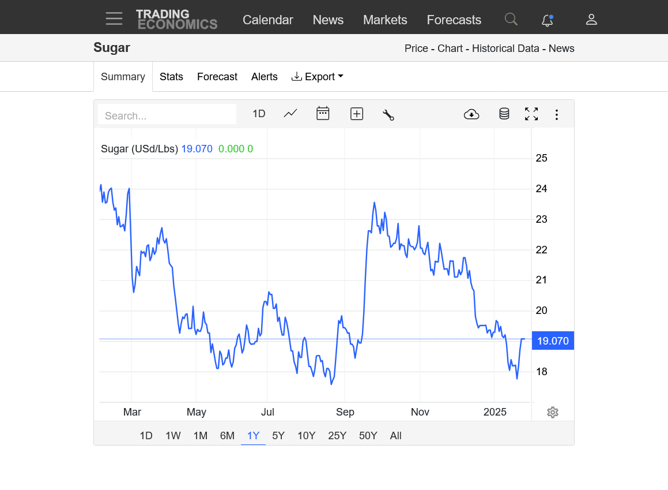Click the chart Search input field
The image size is (668, 490).
pos(167,115)
